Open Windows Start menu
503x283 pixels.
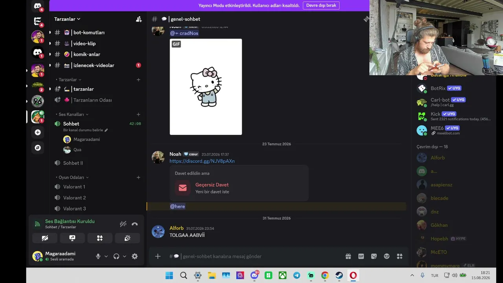coord(169,276)
